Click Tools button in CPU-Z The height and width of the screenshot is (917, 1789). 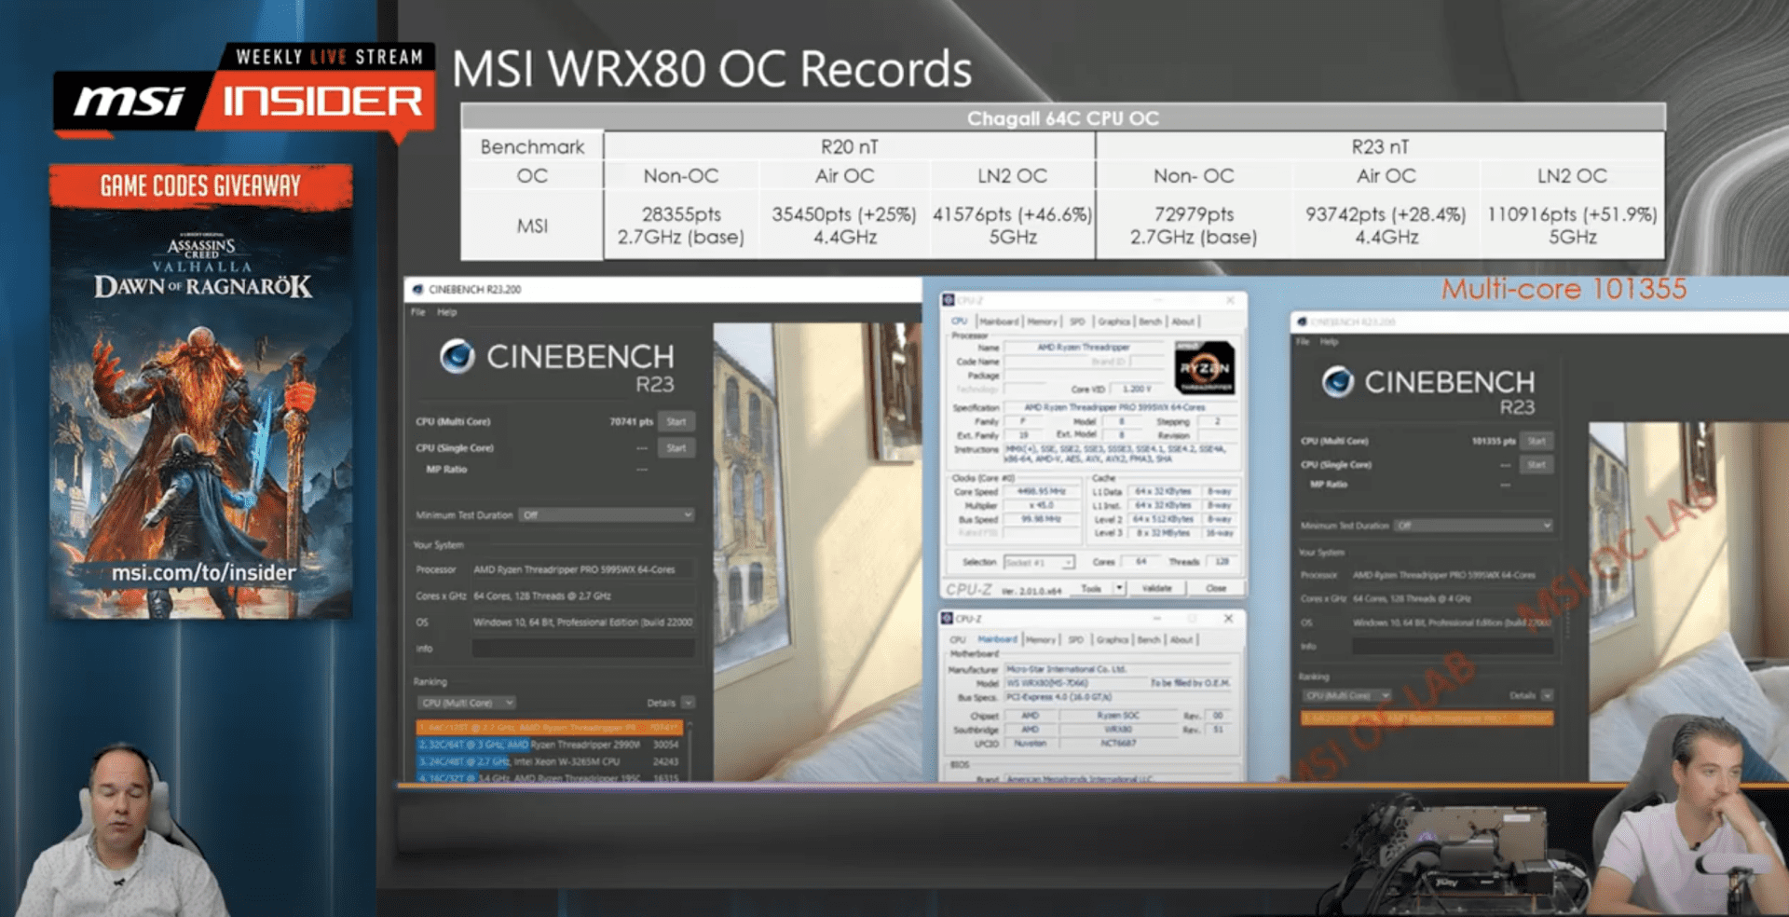(x=1091, y=589)
